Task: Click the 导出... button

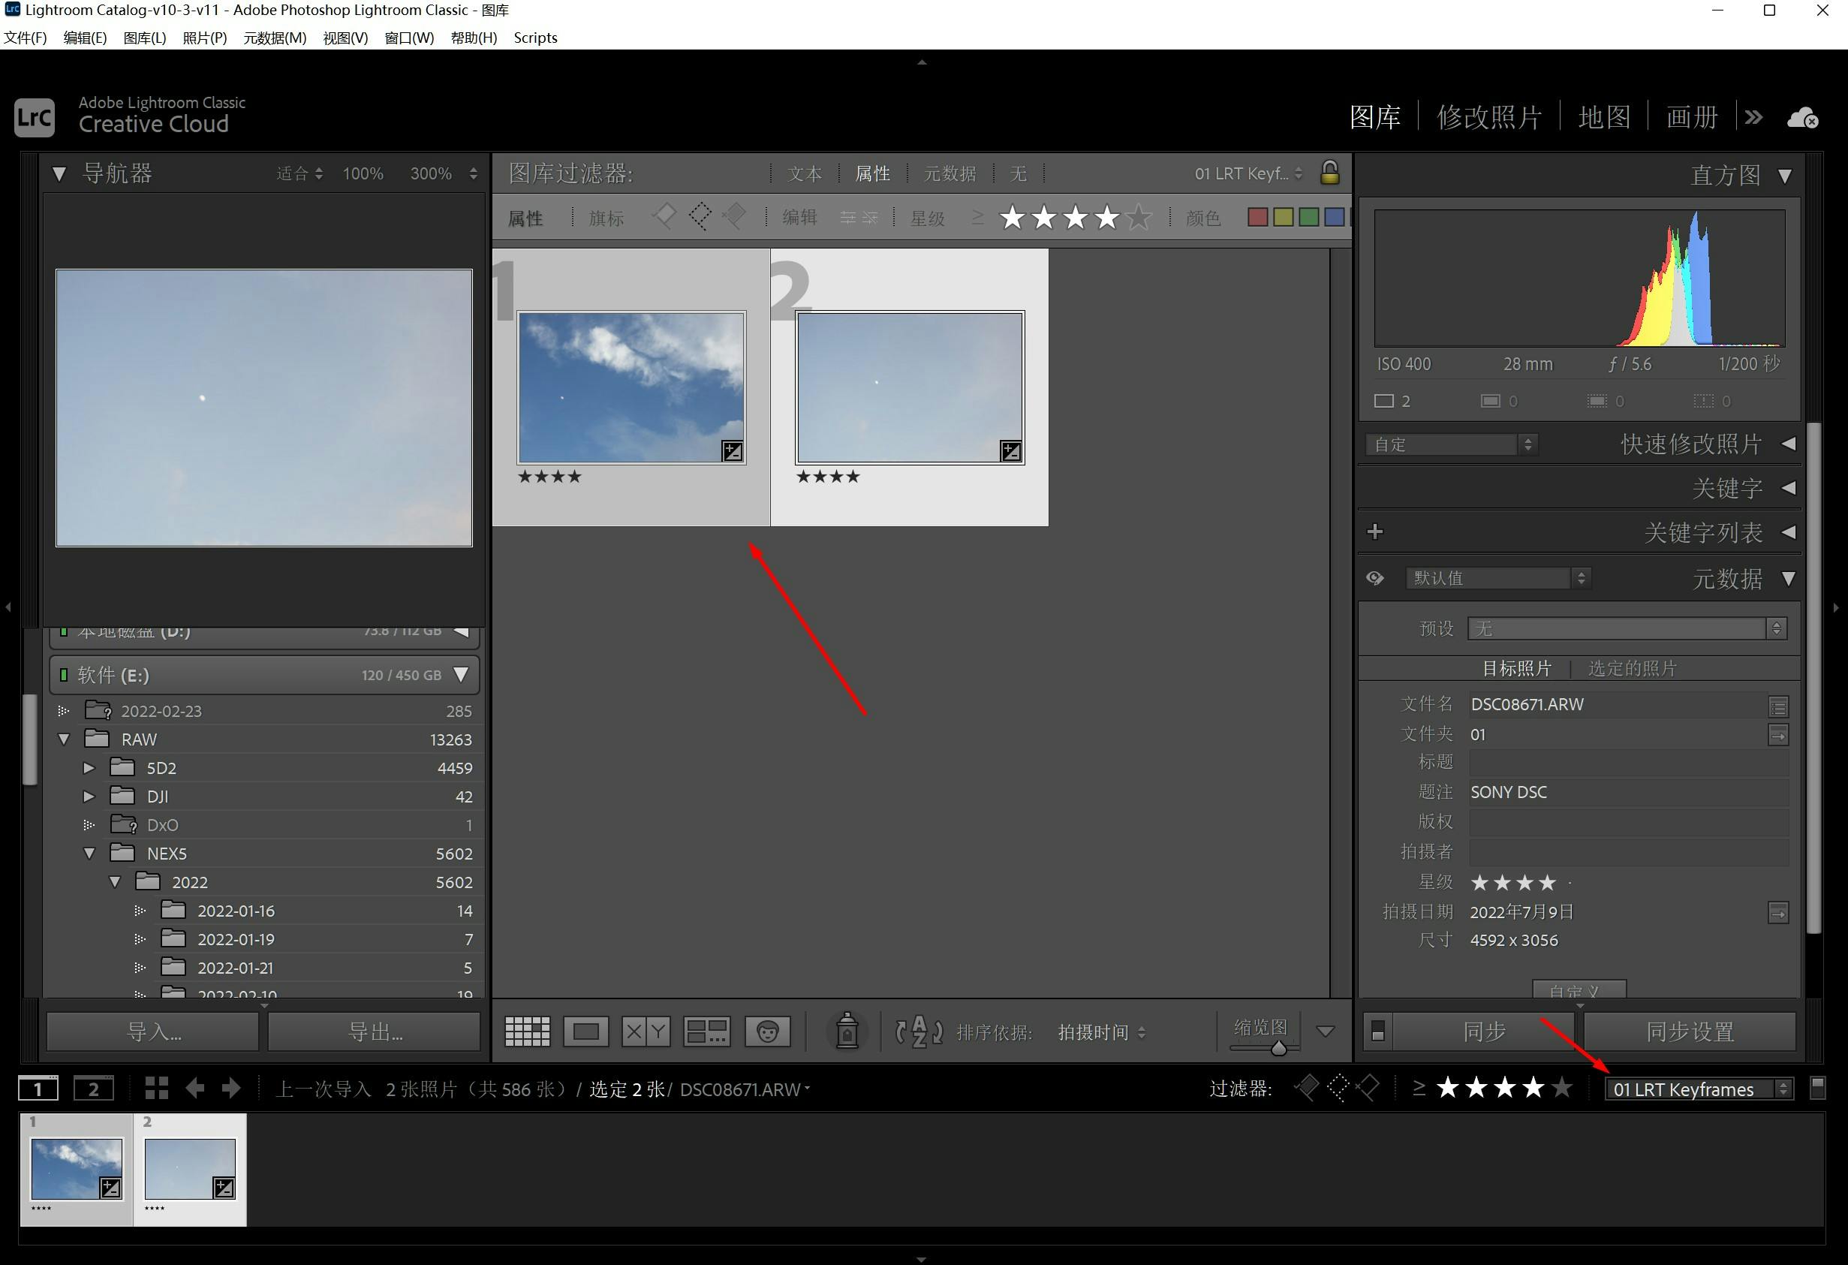Action: click(375, 1032)
